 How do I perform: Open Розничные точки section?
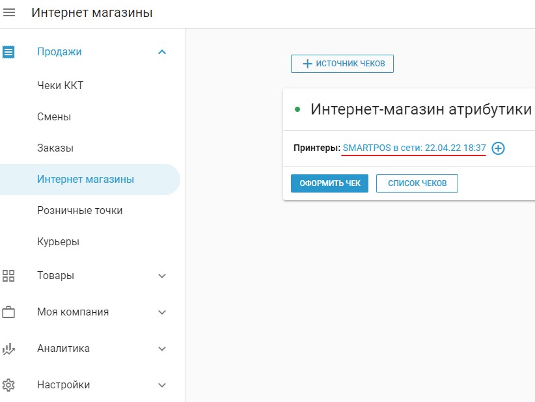pos(80,211)
